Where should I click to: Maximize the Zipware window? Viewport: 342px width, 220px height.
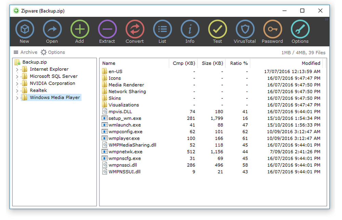tap(302, 11)
